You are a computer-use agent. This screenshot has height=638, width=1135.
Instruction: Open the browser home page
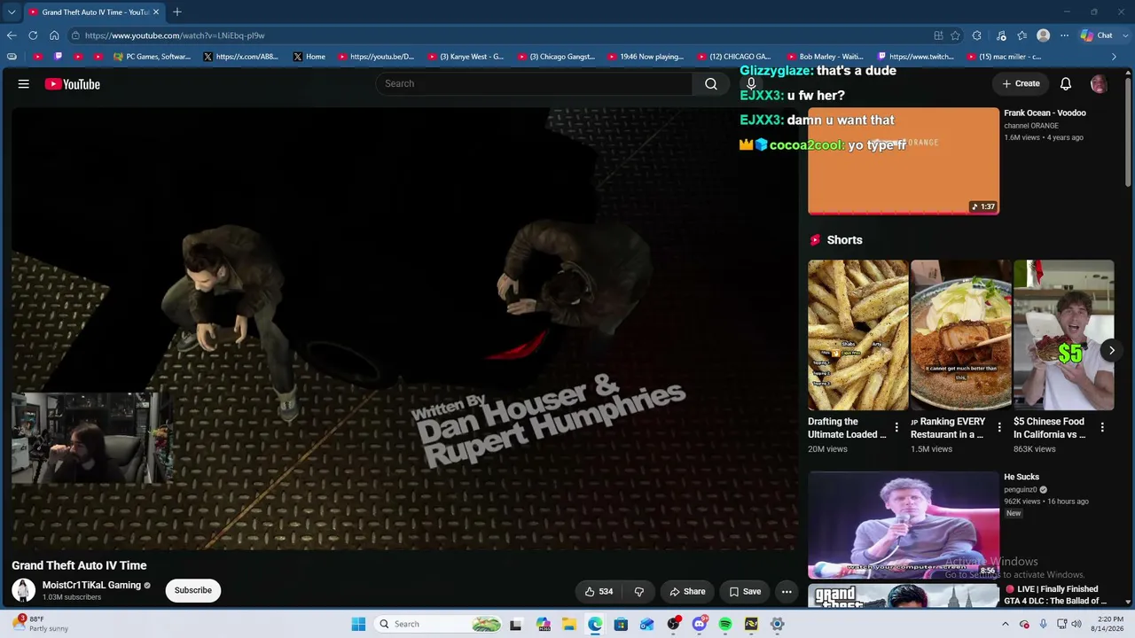click(54, 35)
